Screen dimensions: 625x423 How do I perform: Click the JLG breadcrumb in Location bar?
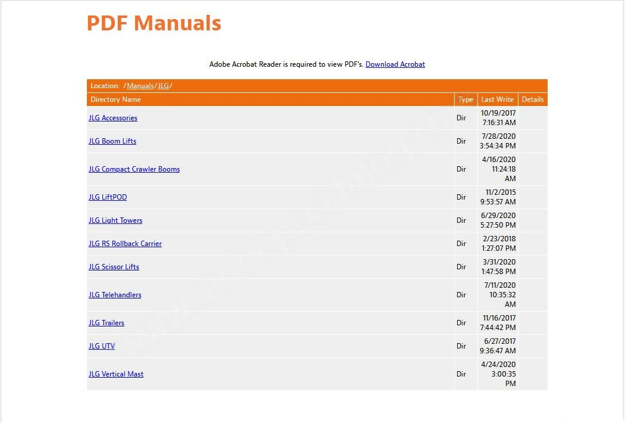click(x=163, y=86)
